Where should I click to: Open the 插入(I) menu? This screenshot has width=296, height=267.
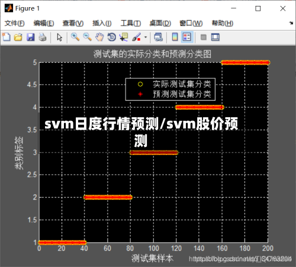click(x=102, y=23)
